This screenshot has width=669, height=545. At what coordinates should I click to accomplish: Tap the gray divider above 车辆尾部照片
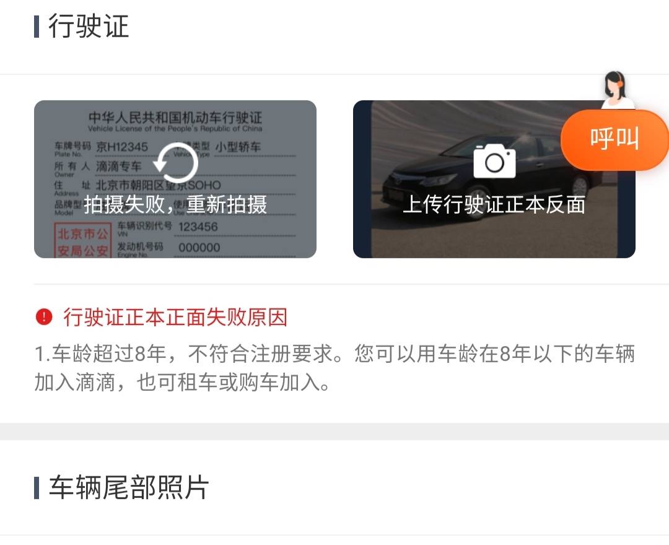coord(334,432)
